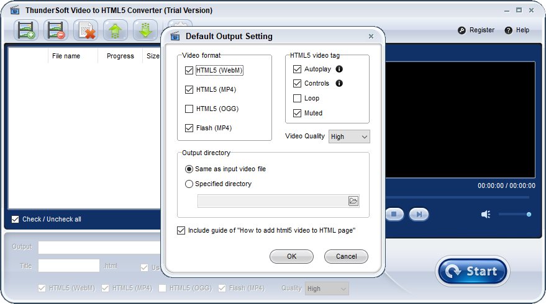The height and width of the screenshot is (304, 546).
Task: Toggle HTML5 (WebM) video format checkbox
Action: (x=189, y=70)
